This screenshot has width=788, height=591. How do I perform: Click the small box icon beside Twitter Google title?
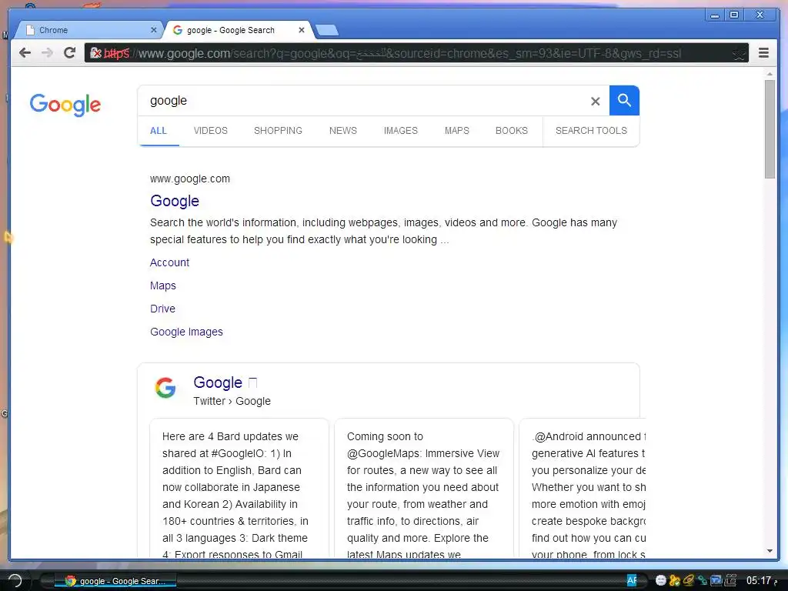tap(252, 383)
